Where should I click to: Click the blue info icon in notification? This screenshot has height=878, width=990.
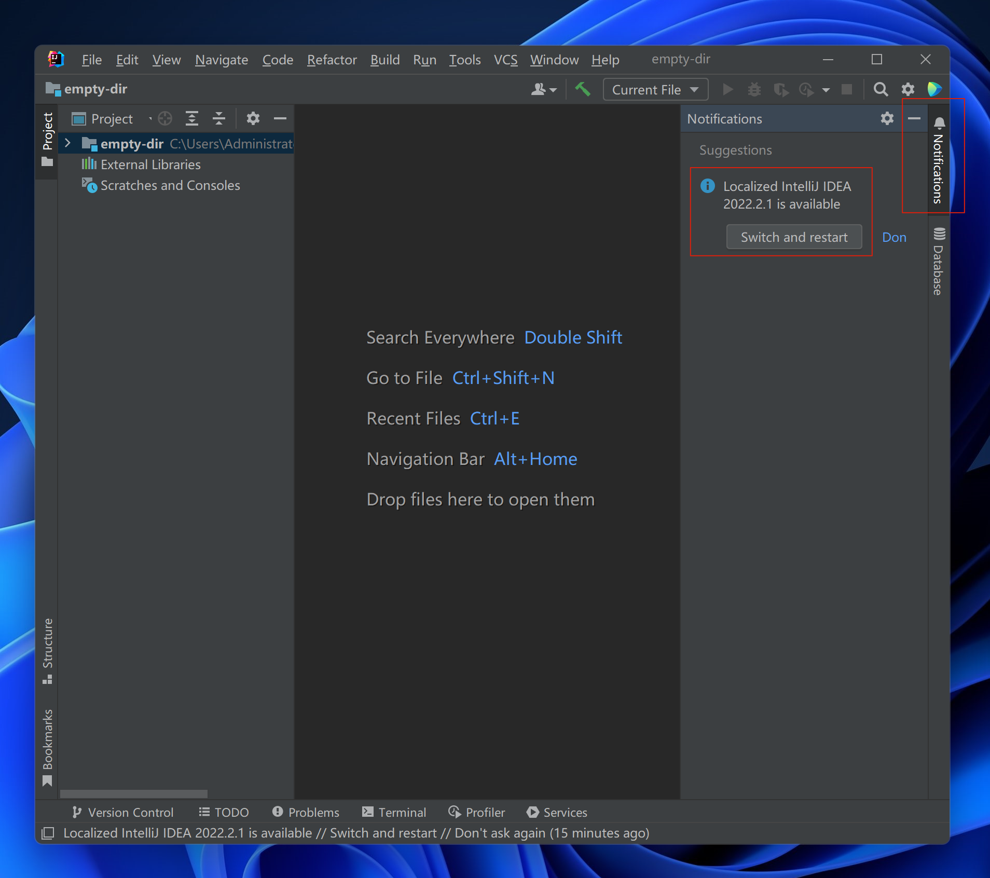click(x=708, y=186)
